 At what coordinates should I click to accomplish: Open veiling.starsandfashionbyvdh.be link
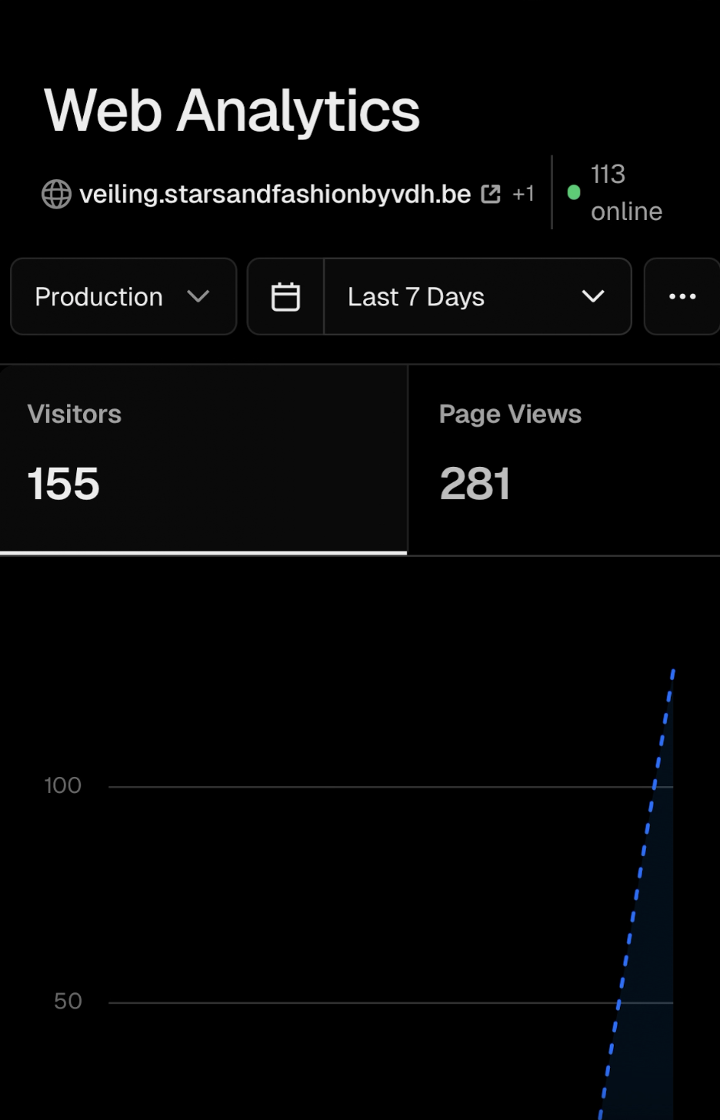pos(275,194)
